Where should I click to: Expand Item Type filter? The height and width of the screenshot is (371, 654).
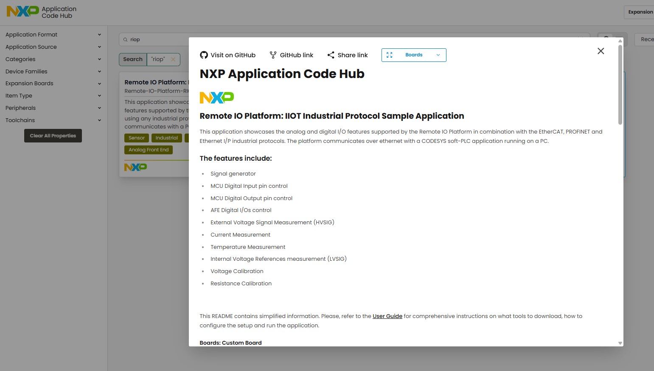pyautogui.click(x=53, y=96)
